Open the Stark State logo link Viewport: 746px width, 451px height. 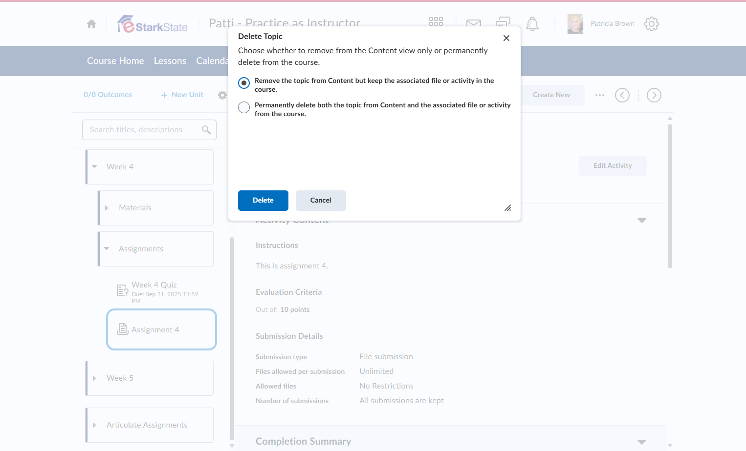click(153, 24)
